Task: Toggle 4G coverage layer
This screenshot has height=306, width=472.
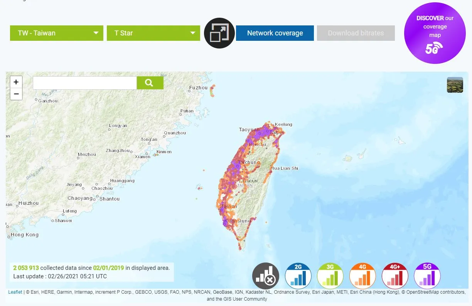Action: point(362,276)
